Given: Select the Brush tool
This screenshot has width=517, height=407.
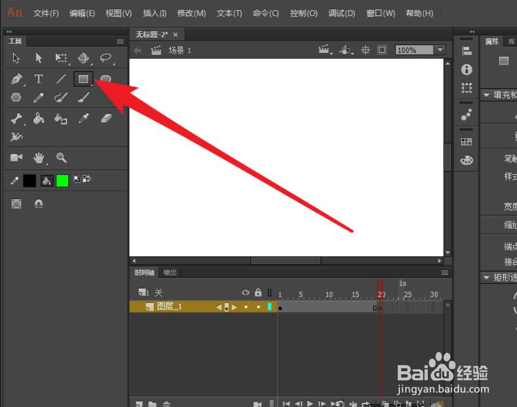Looking at the screenshot, I should point(83,97).
